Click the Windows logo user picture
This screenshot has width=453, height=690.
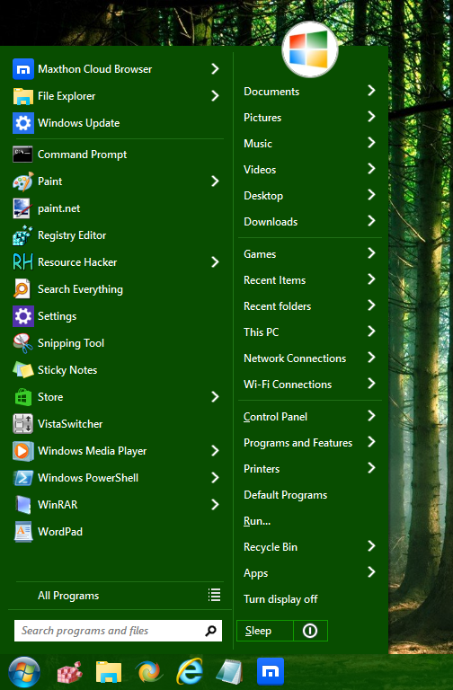pos(310,49)
